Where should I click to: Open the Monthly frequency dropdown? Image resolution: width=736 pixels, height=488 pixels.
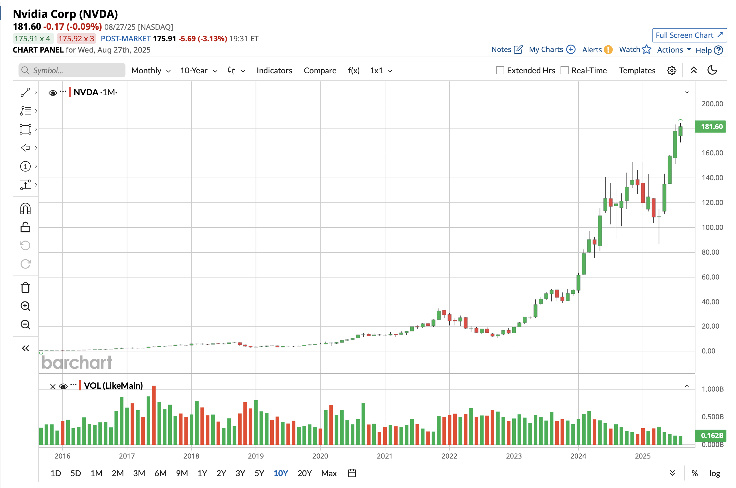(x=151, y=71)
